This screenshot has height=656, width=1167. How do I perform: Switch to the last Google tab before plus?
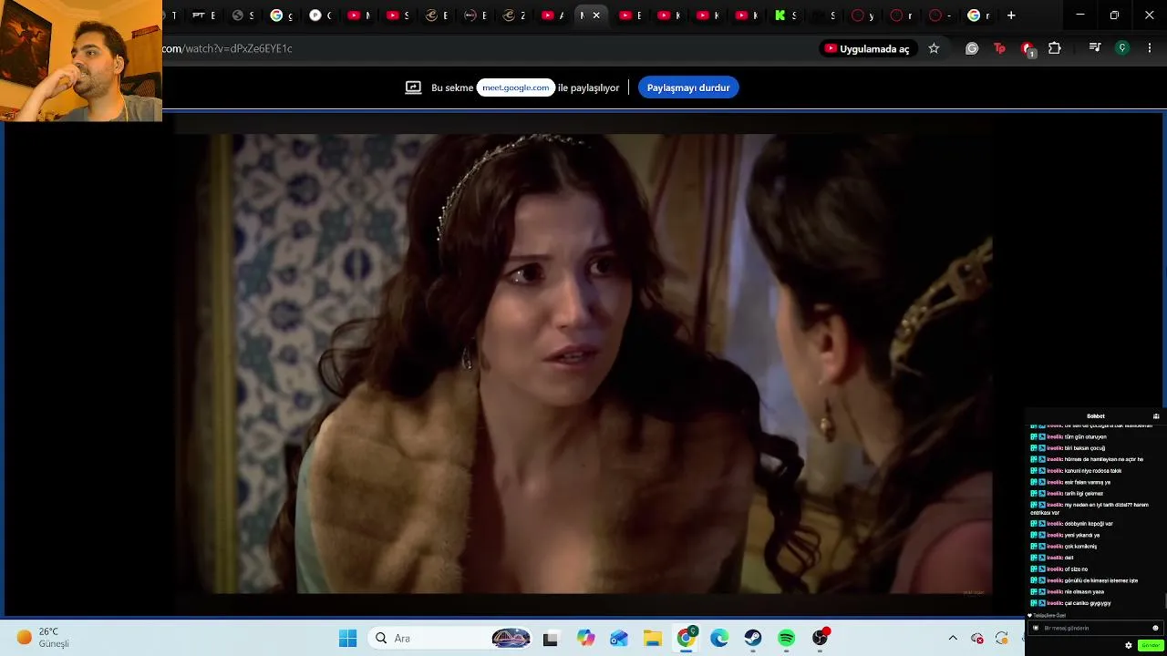pyautogui.click(x=979, y=15)
